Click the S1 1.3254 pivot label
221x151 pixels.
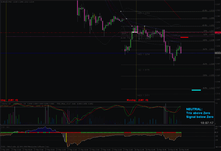[x=144, y=38]
